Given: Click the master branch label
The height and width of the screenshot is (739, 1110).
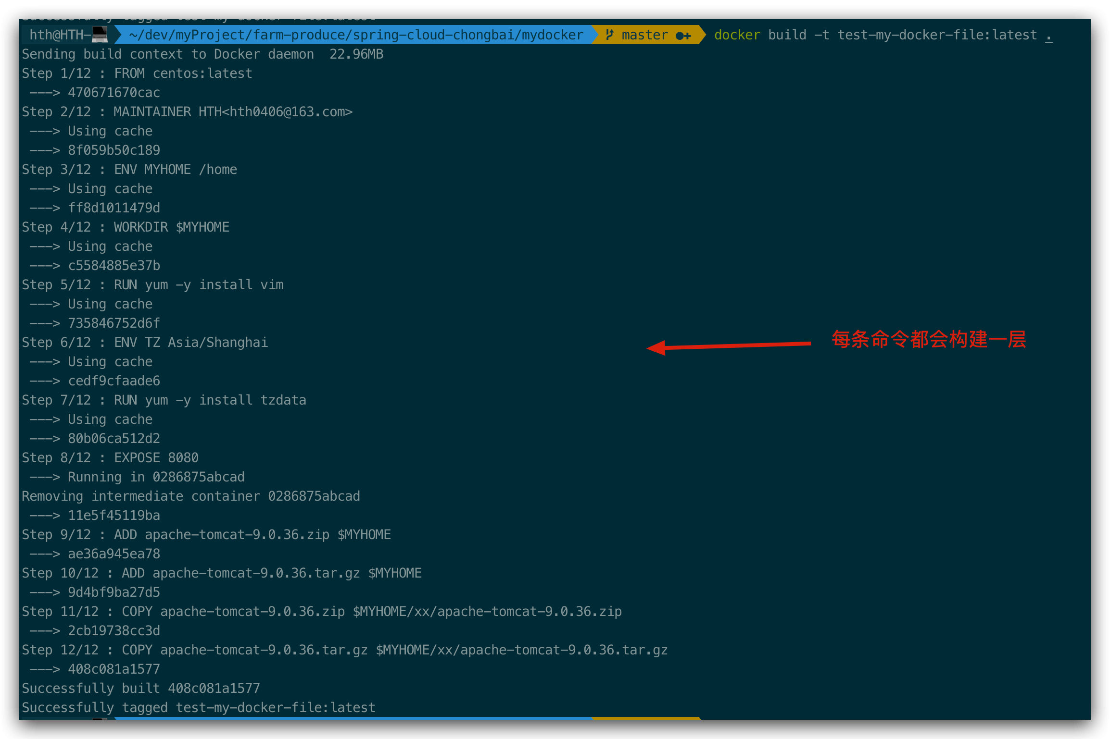Looking at the screenshot, I should [x=644, y=35].
